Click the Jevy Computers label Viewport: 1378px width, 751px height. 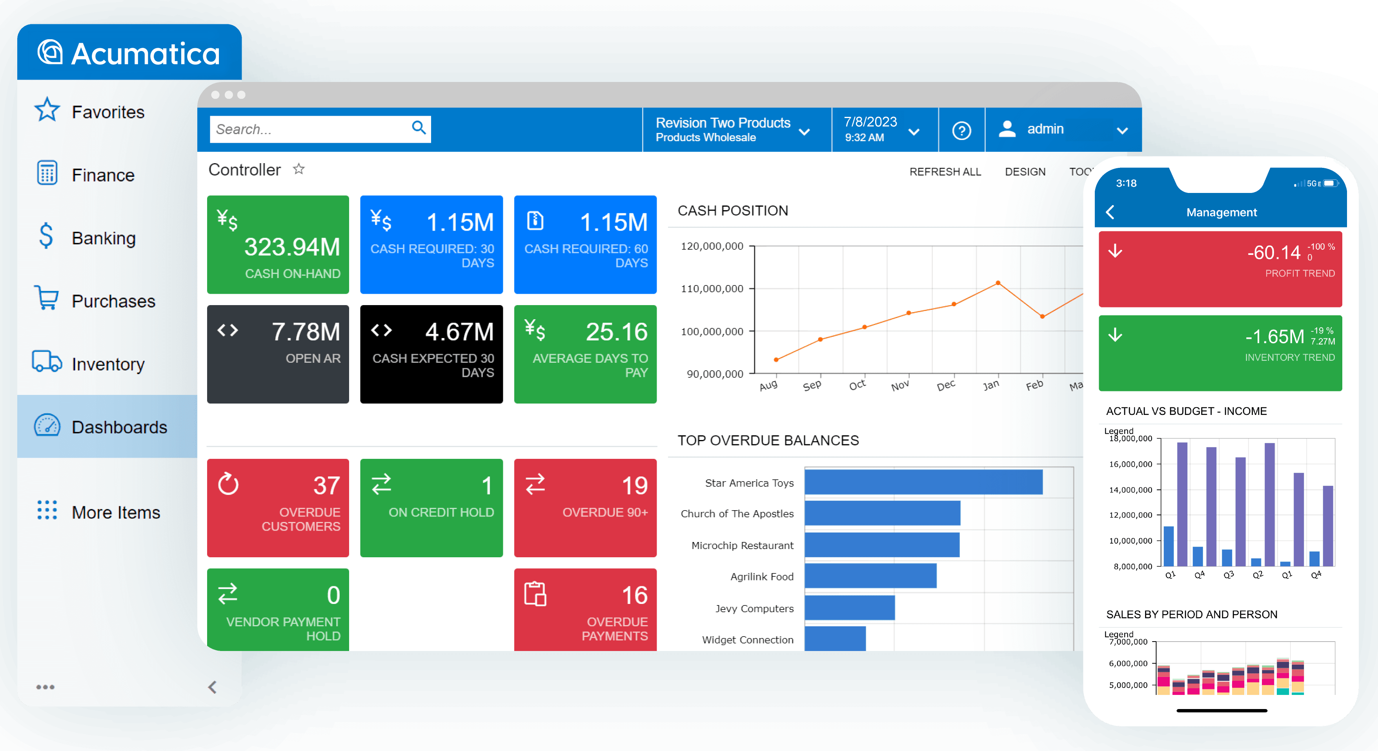click(x=755, y=608)
